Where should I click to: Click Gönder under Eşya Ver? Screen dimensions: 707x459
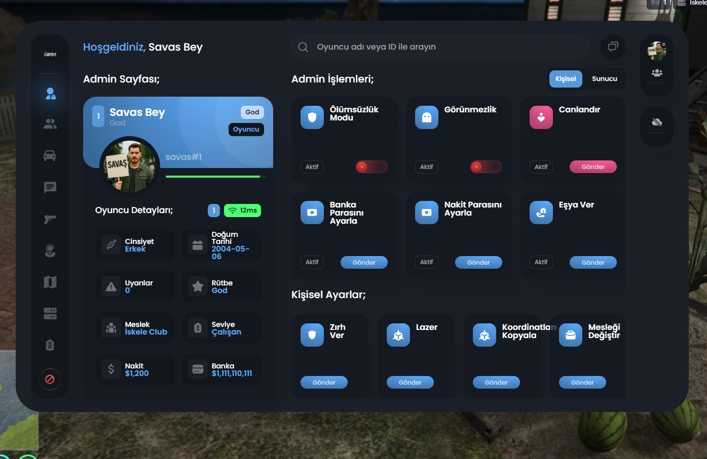click(x=593, y=263)
